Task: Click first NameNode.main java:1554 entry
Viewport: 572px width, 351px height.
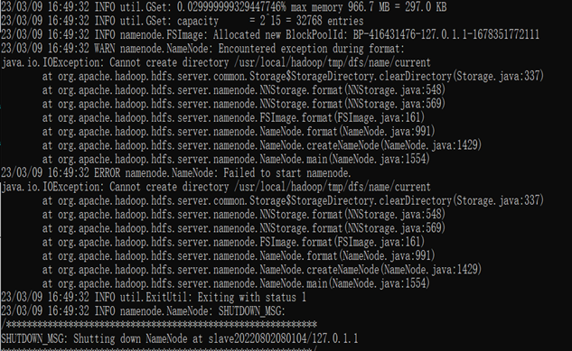Action: [236, 159]
